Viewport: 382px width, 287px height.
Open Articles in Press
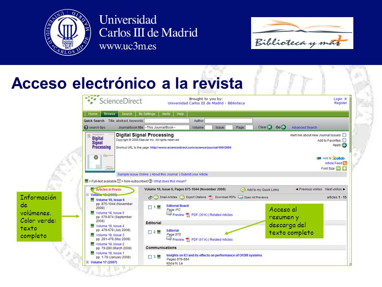(x=108, y=189)
